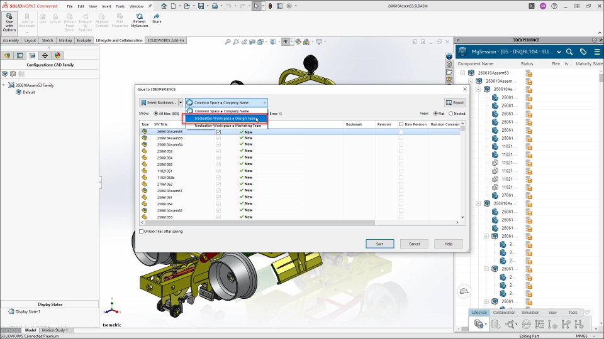
Task: Click the Home icon in top toolbar
Action: [164, 6]
